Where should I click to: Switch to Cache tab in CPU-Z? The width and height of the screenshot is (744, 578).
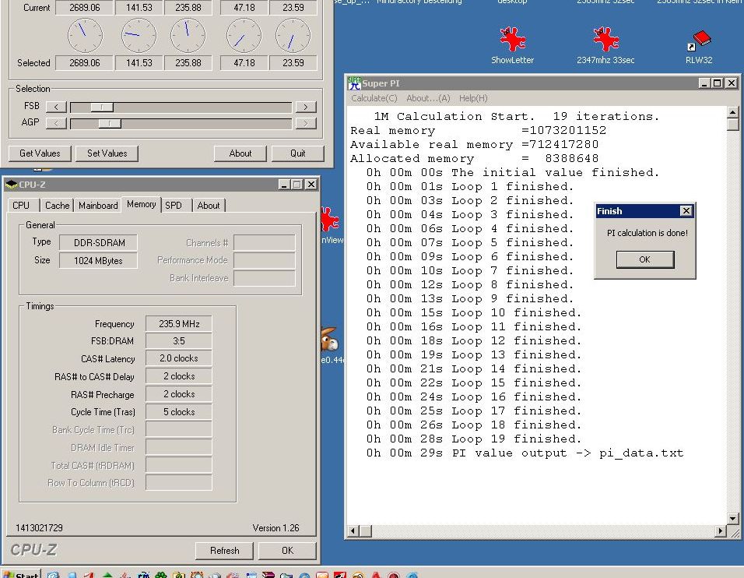(57, 205)
